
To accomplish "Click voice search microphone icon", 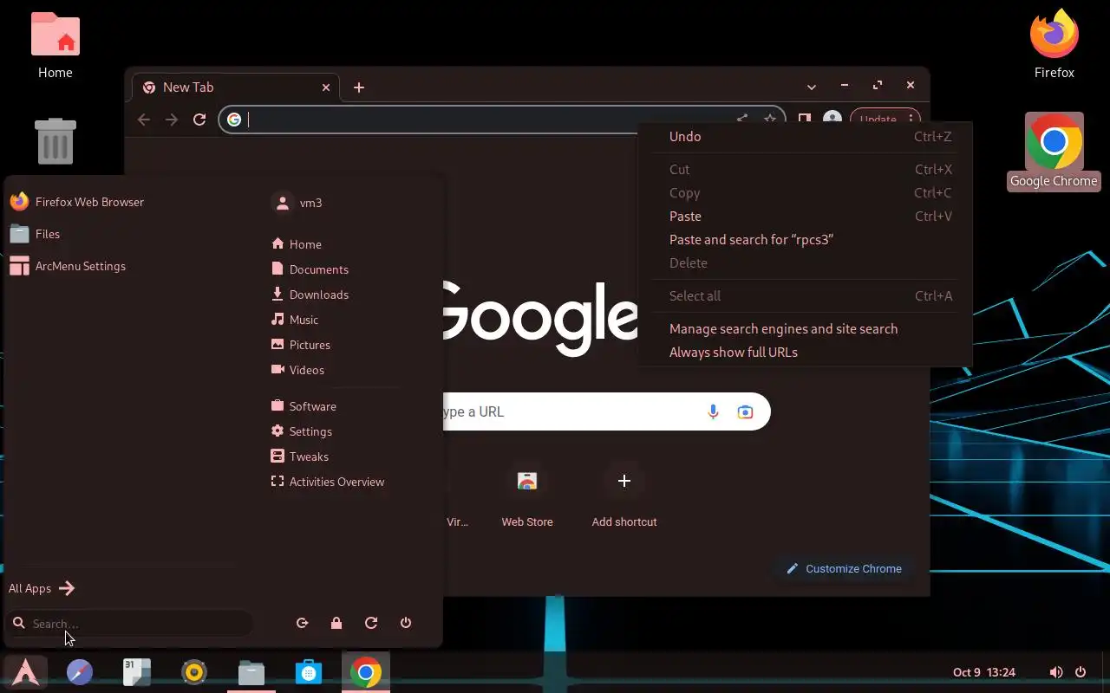I will [713, 411].
